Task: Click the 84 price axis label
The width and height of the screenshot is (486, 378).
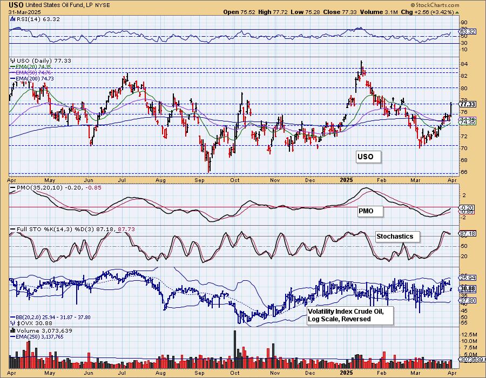Action: [x=464, y=64]
